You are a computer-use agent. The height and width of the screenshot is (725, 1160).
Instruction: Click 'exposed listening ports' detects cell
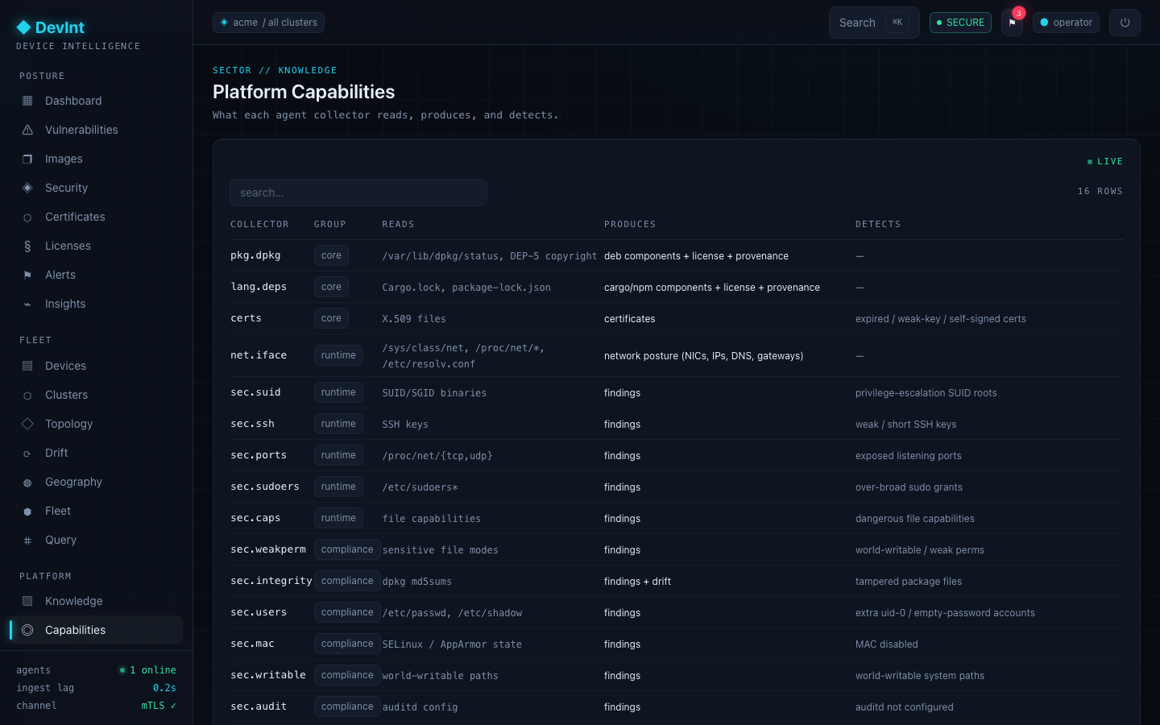[x=909, y=456]
